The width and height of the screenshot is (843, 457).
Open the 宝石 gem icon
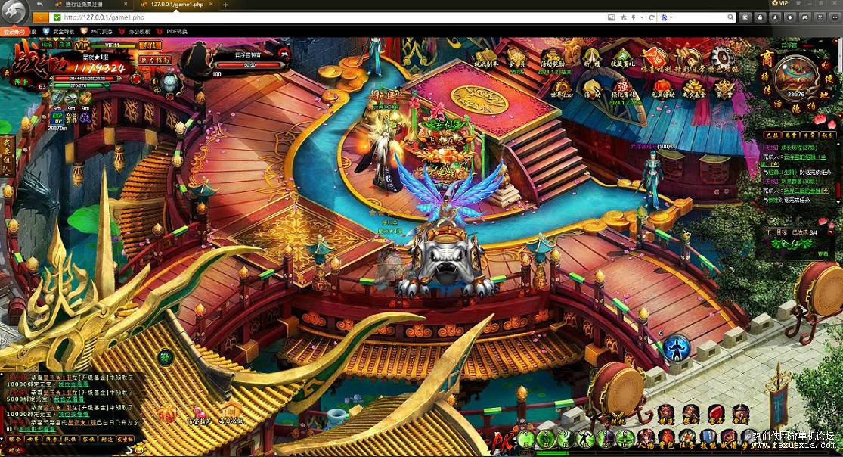coord(715,415)
